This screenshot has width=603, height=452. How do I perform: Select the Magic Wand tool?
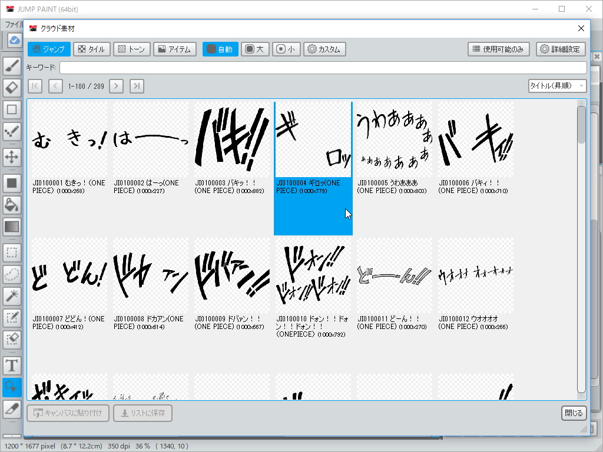click(x=12, y=296)
